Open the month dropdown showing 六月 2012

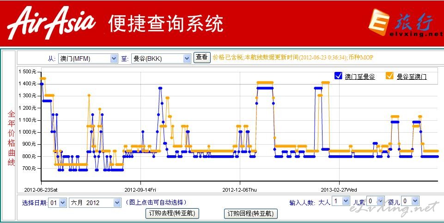pos(95,203)
